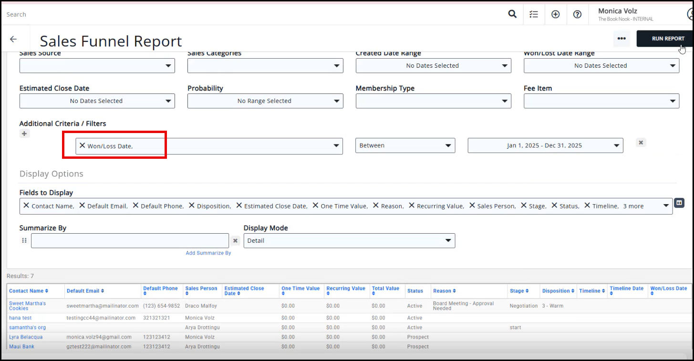
Task: Open the three-dots more options menu
Action: [x=621, y=39]
